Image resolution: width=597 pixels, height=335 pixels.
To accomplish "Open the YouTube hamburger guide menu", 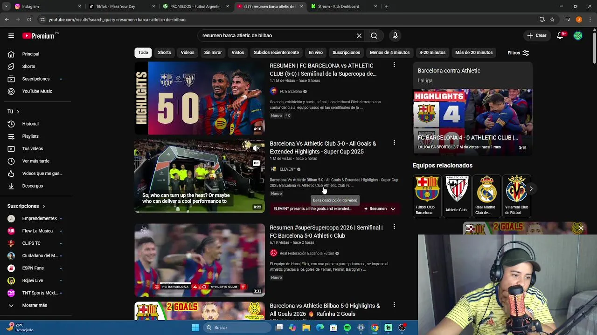I will [11, 36].
